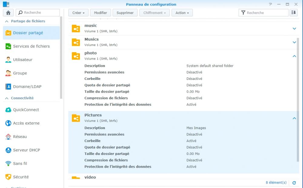Click the shared folder filter search field
This screenshot has width=303, height=188.
point(266,13)
